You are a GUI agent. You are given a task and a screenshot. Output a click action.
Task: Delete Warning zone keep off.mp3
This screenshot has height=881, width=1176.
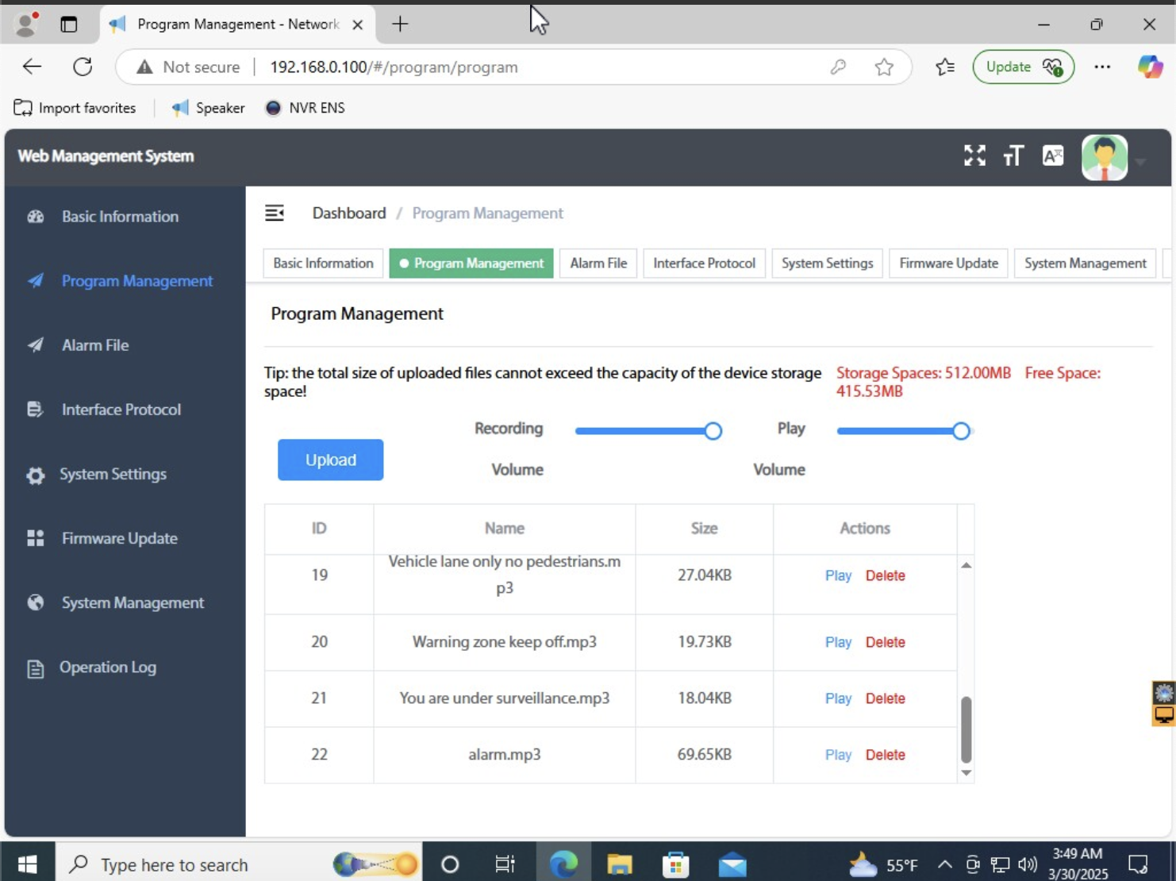(x=886, y=642)
